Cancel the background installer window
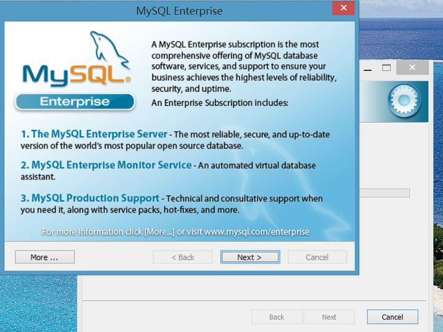Image resolution: width=443 pixels, height=332 pixels. pyautogui.click(x=393, y=317)
